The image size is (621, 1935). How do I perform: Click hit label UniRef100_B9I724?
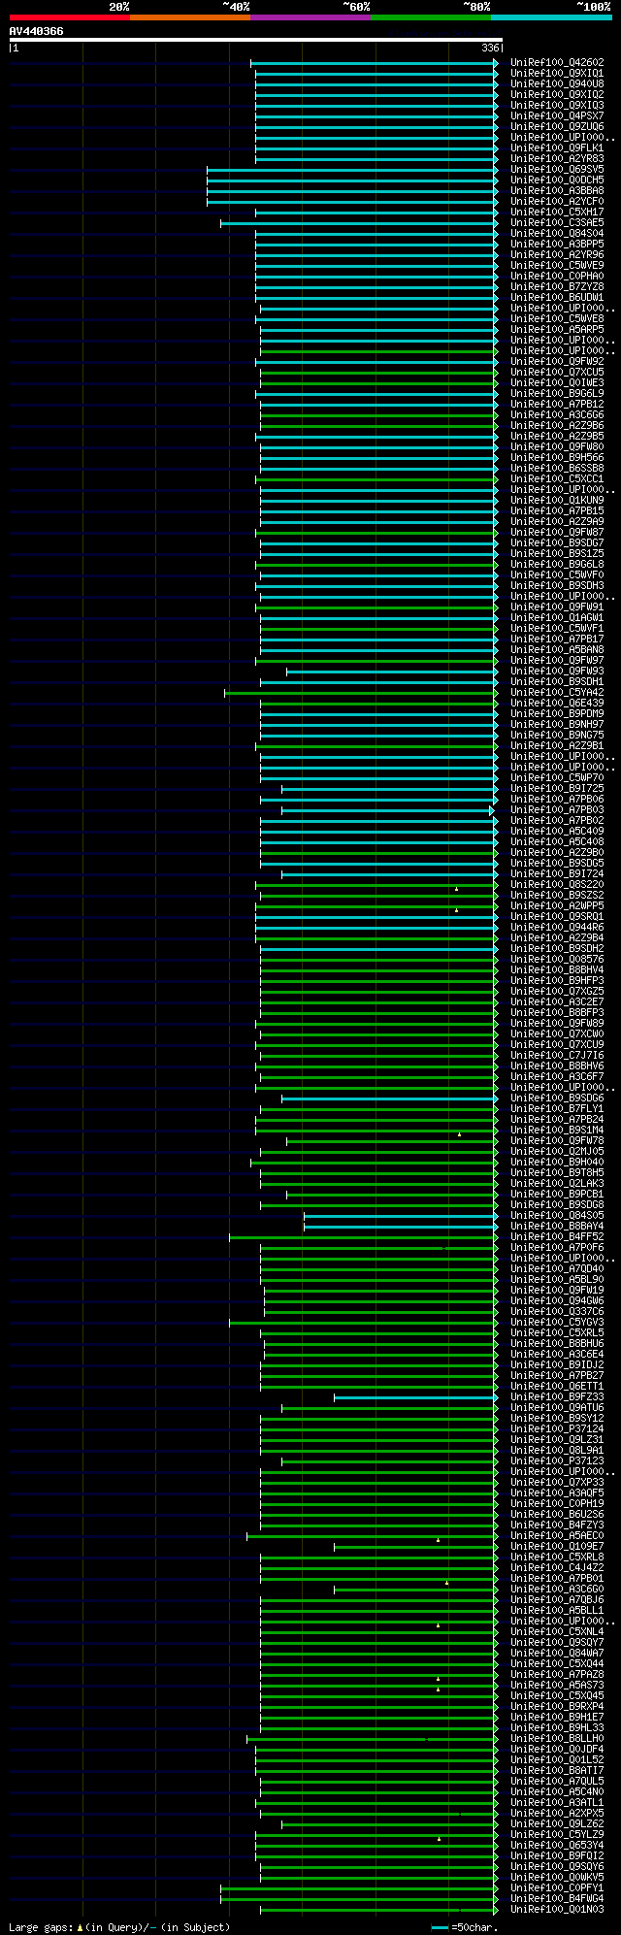point(557,874)
